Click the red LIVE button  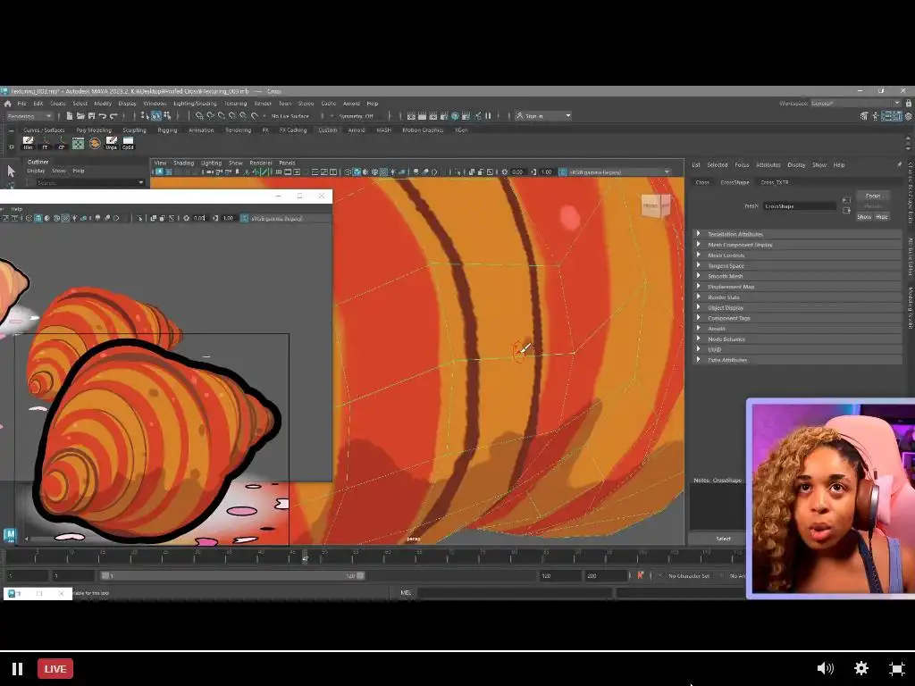click(x=55, y=668)
